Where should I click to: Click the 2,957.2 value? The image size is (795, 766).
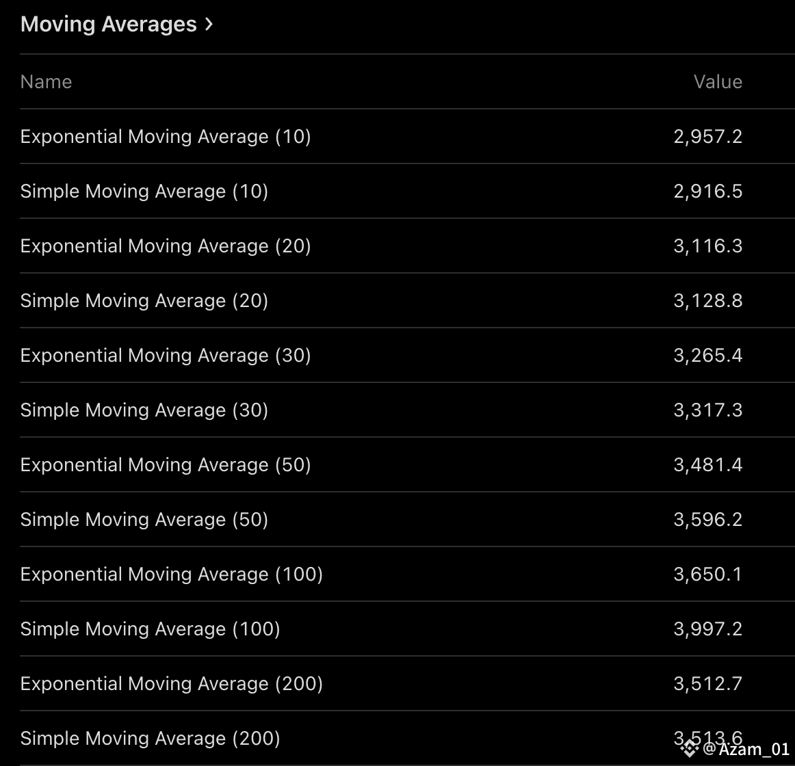(707, 137)
